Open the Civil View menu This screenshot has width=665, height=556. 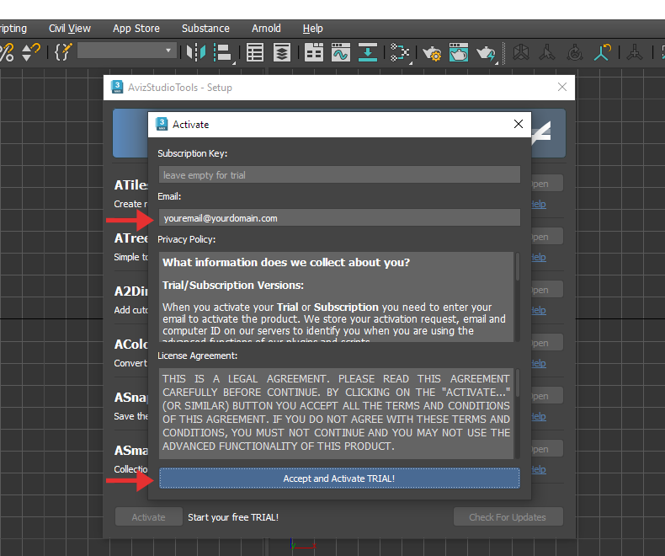[x=70, y=29]
